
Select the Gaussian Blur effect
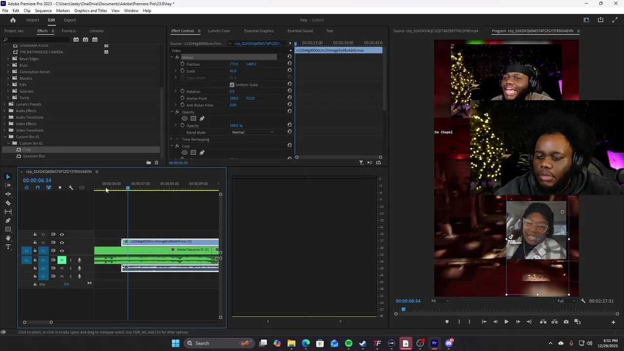click(x=34, y=156)
